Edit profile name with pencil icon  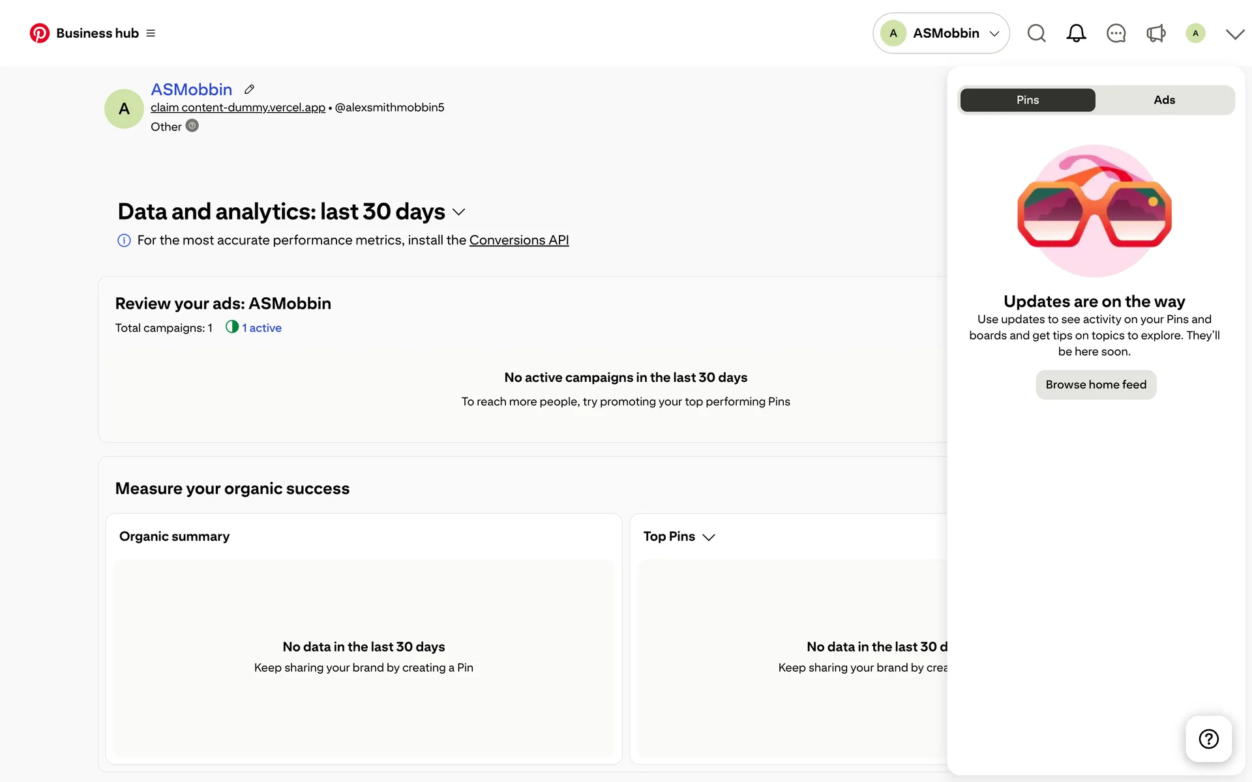pos(249,89)
